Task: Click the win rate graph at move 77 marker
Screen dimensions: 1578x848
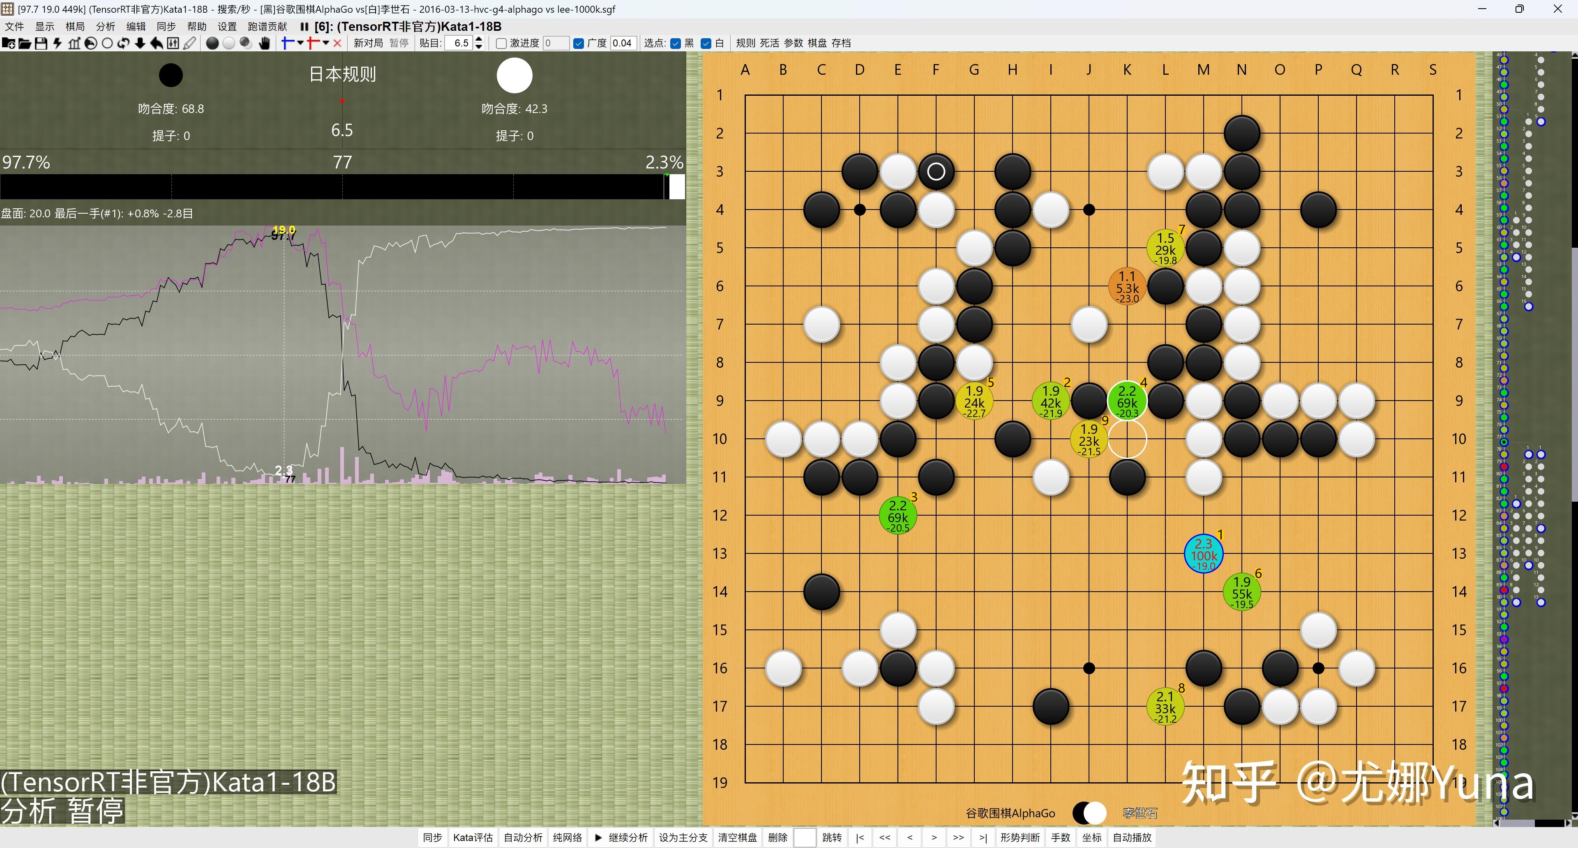Action: click(284, 355)
